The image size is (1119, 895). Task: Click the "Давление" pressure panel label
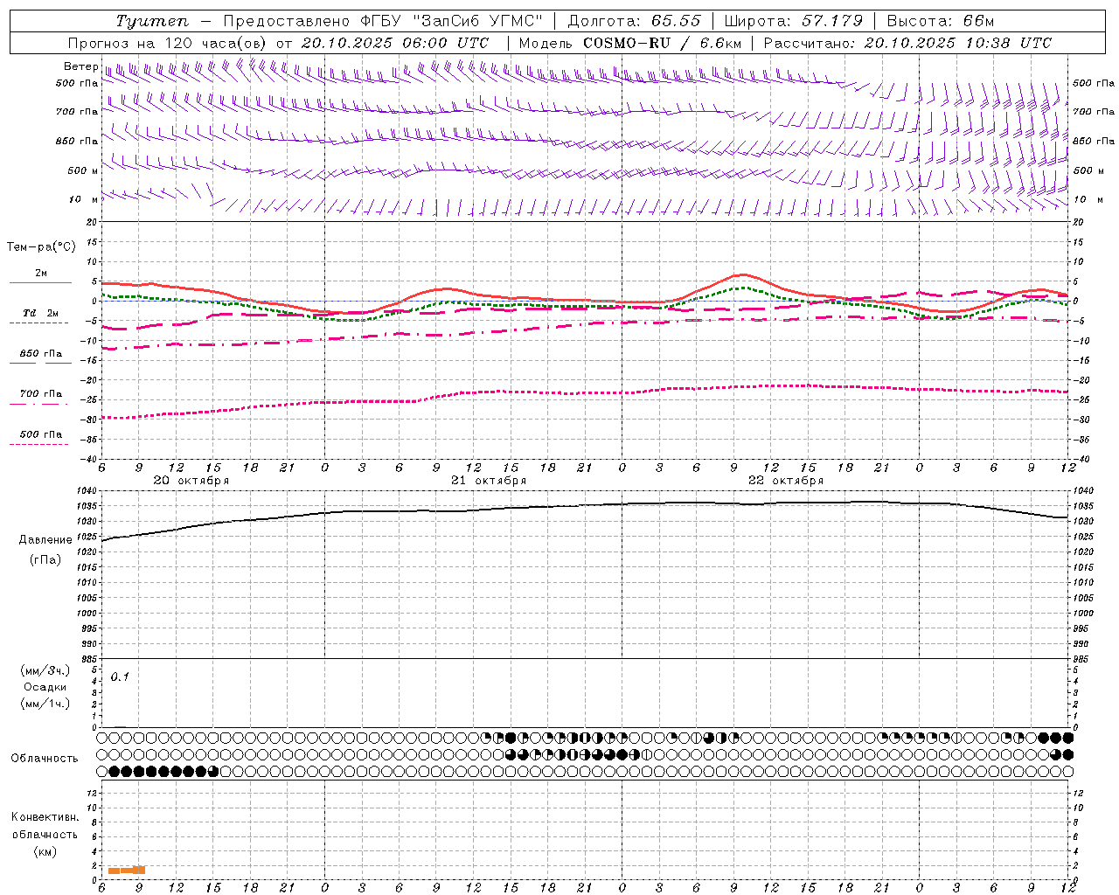click(x=45, y=540)
